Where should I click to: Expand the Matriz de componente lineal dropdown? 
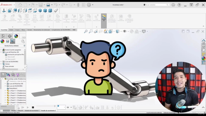coord(35,27)
